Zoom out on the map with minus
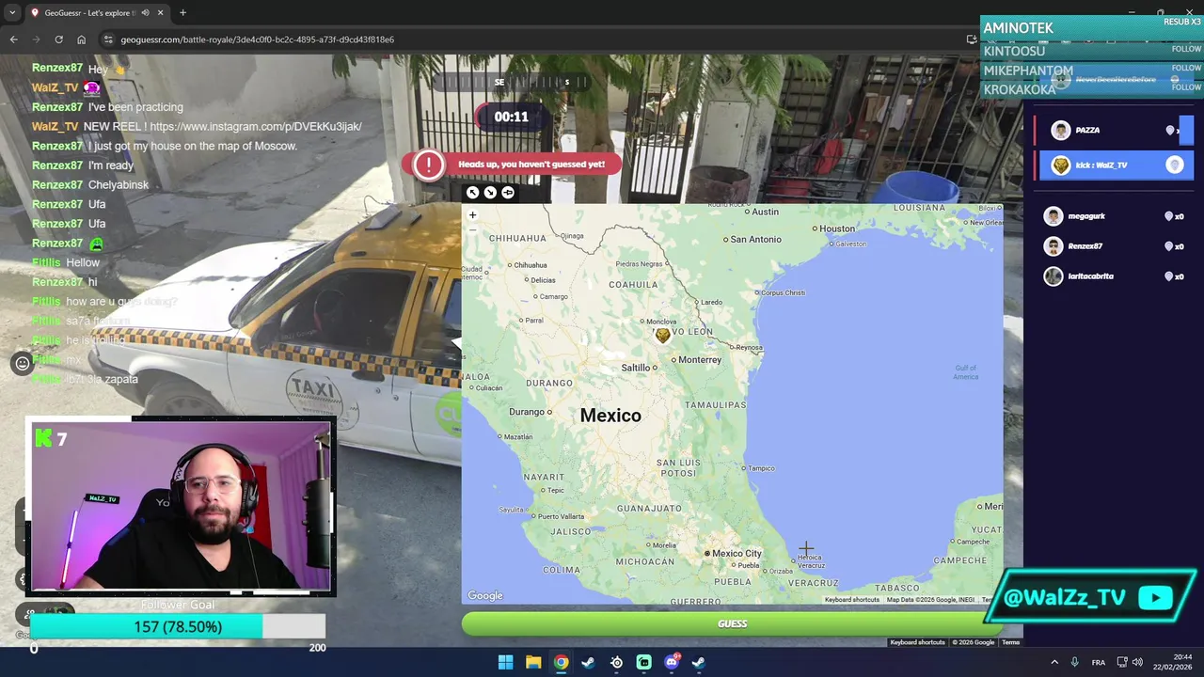 click(473, 229)
